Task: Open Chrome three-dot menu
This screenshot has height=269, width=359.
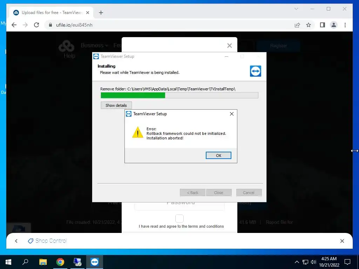Action: pyautogui.click(x=345, y=25)
